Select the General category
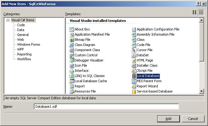This screenshot has width=208, height=126. 23,35
